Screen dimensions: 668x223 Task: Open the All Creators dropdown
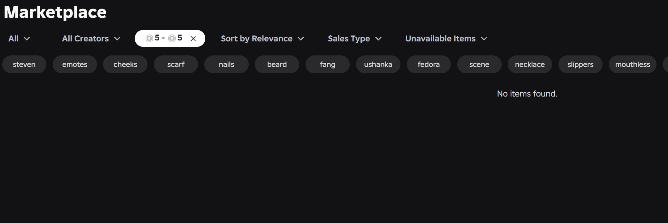point(91,39)
